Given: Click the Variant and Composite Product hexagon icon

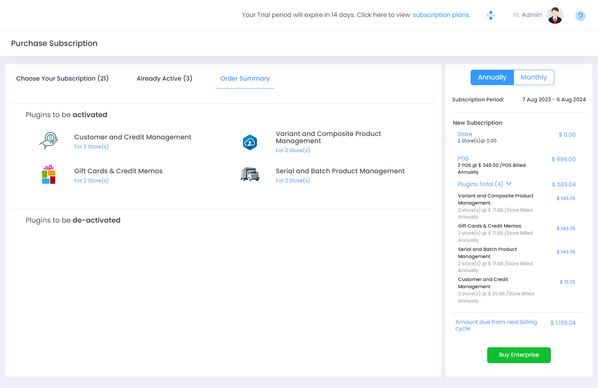Looking at the screenshot, I should (x=250, y=142).
